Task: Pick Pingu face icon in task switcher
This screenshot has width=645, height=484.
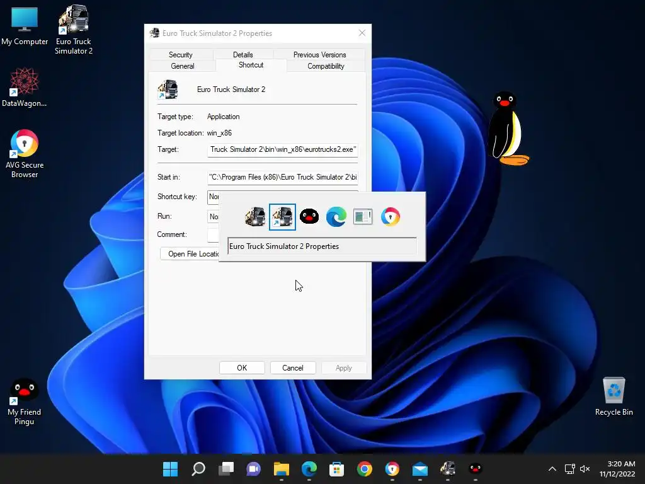Action: (309, 216)
